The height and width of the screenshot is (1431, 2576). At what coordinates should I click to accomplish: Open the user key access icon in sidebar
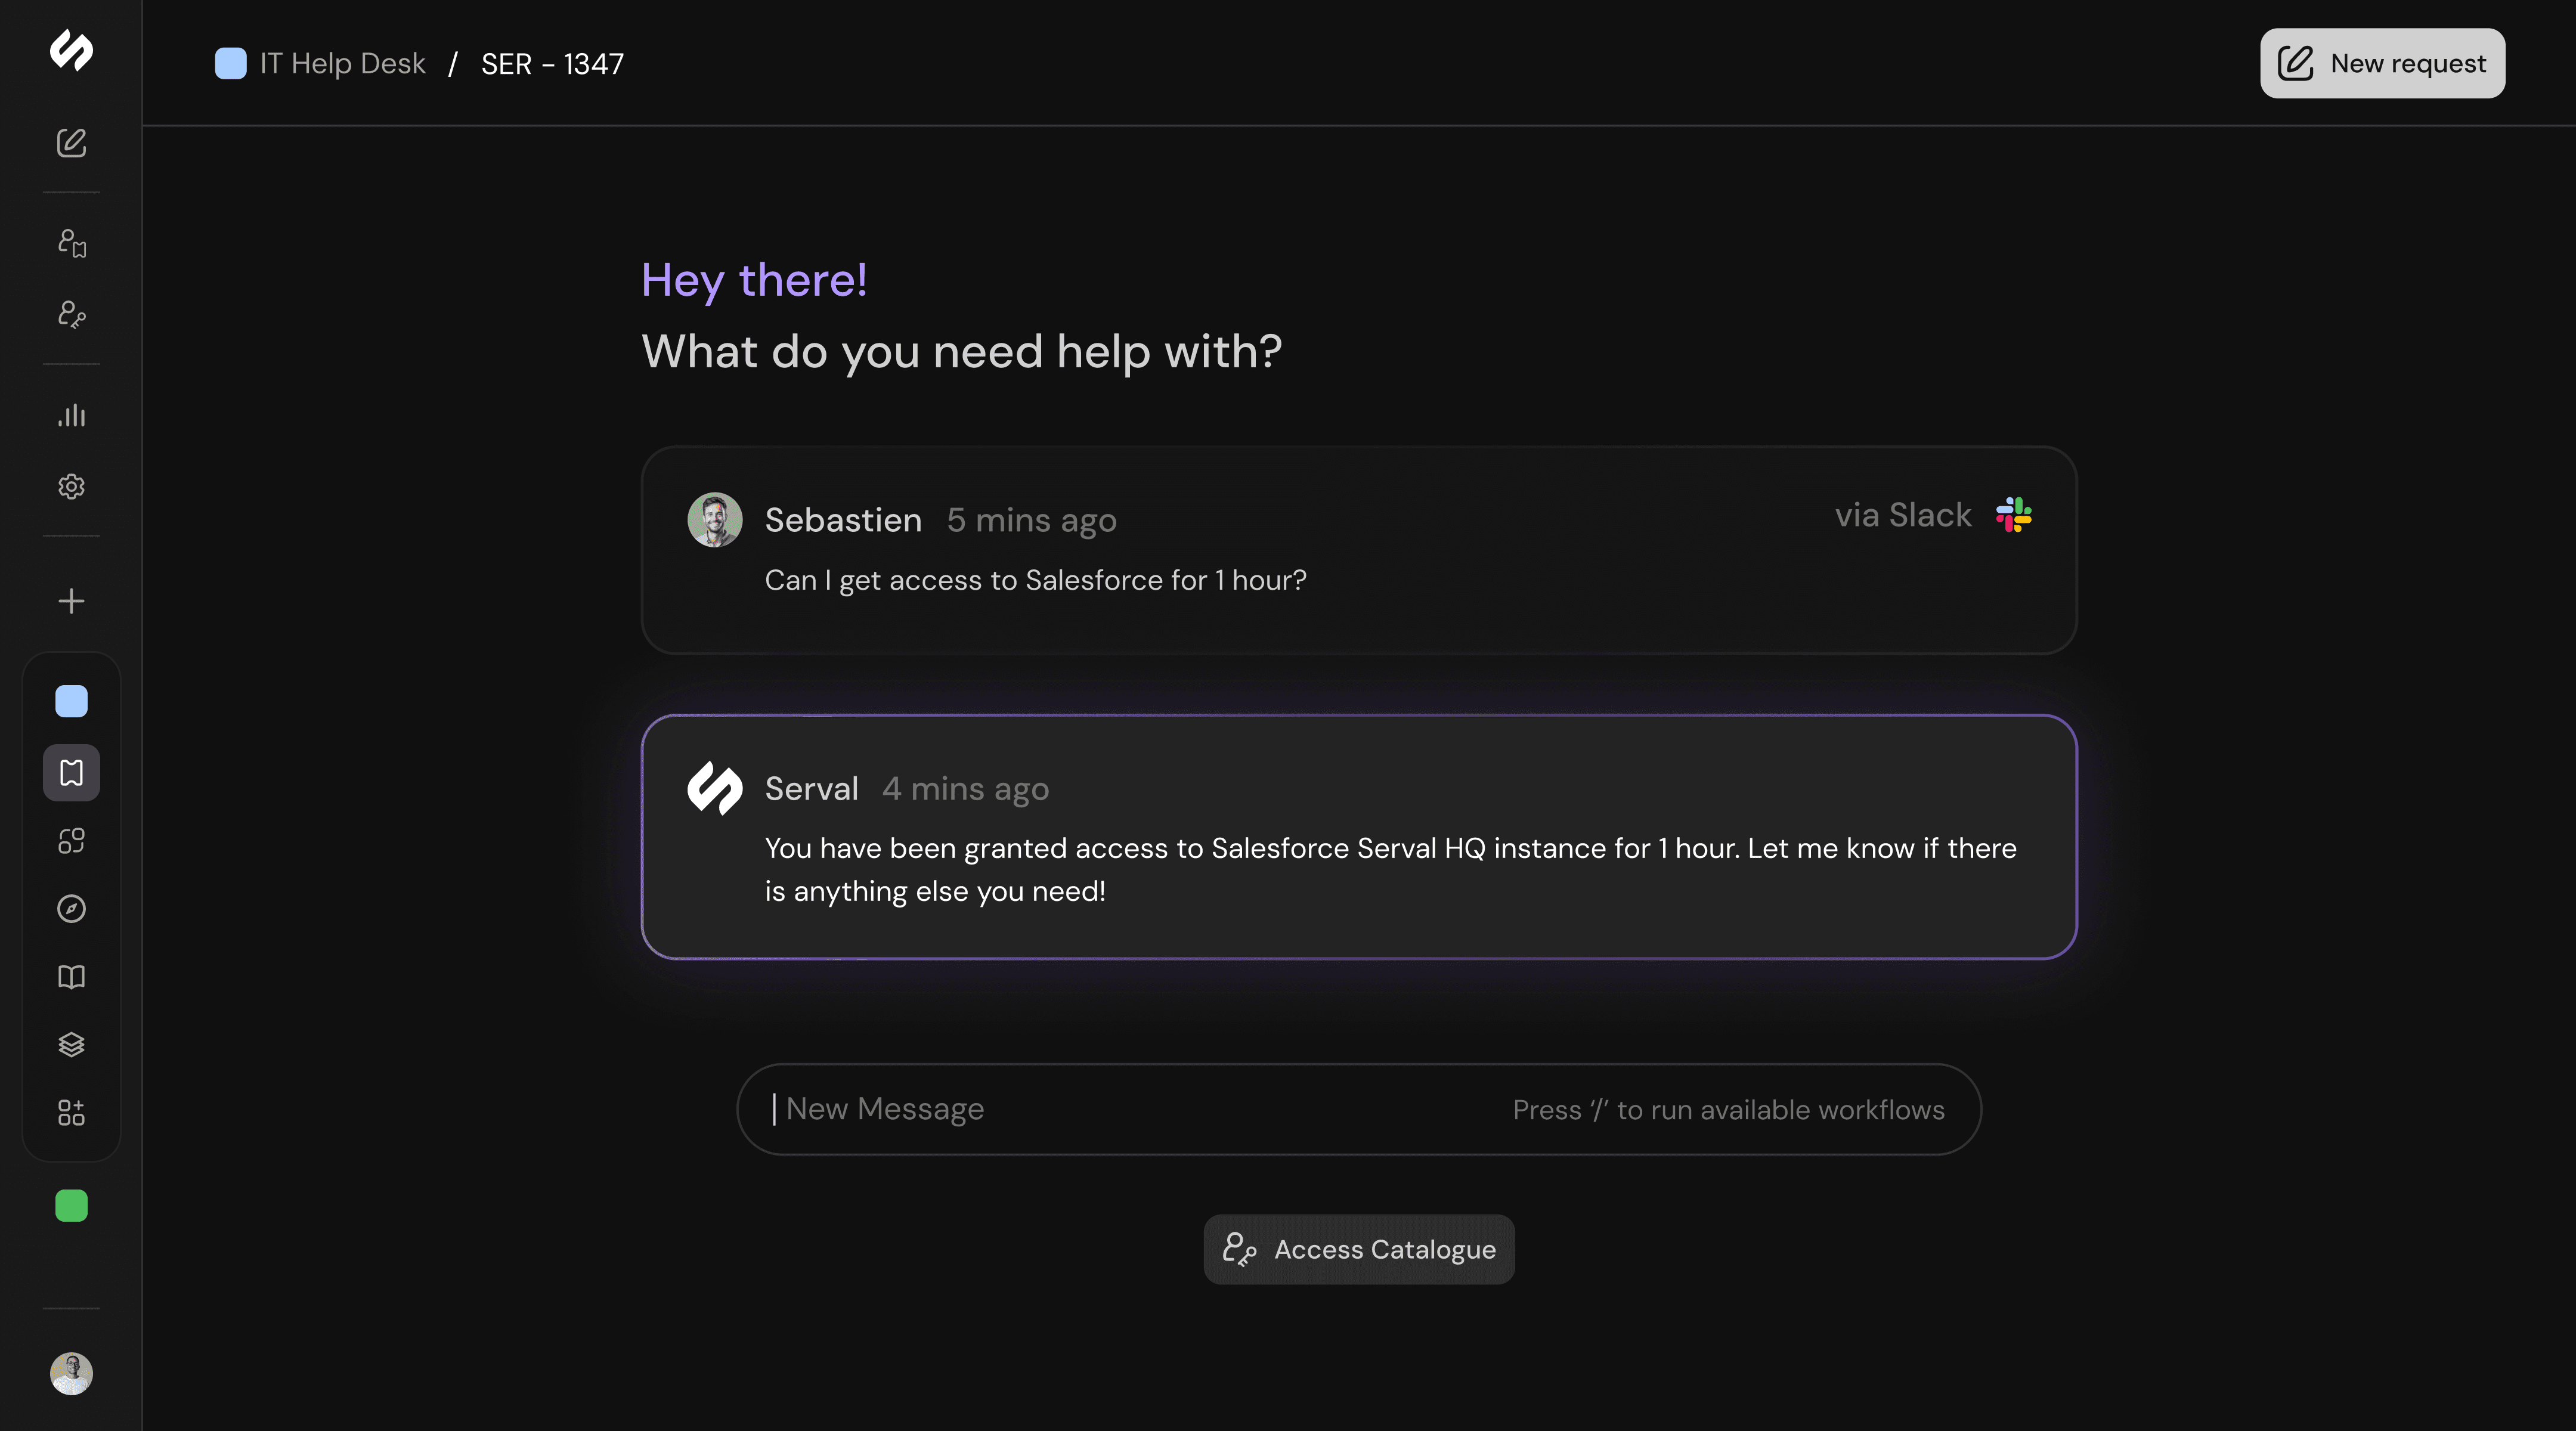[71, 314]
